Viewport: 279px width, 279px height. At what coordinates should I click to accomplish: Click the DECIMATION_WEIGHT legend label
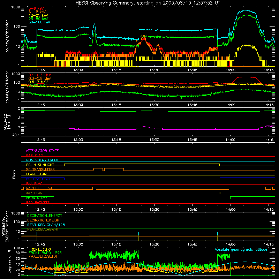coord(44,220)
